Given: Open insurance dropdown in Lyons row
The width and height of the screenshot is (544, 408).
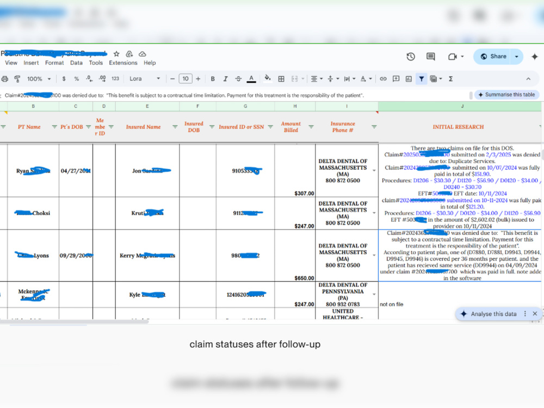Looking at the screenshot, I should pos(374,255).
